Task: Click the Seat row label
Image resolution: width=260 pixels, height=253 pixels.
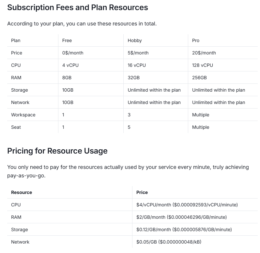Action: (x=16, y=127)
